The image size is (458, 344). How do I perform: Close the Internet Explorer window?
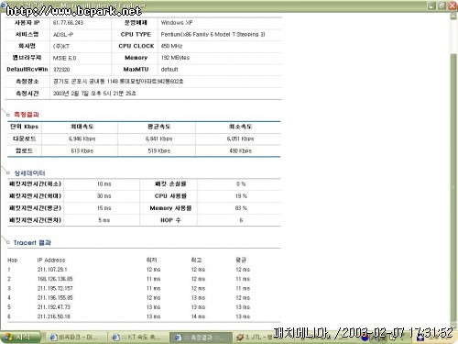point(453,6)
